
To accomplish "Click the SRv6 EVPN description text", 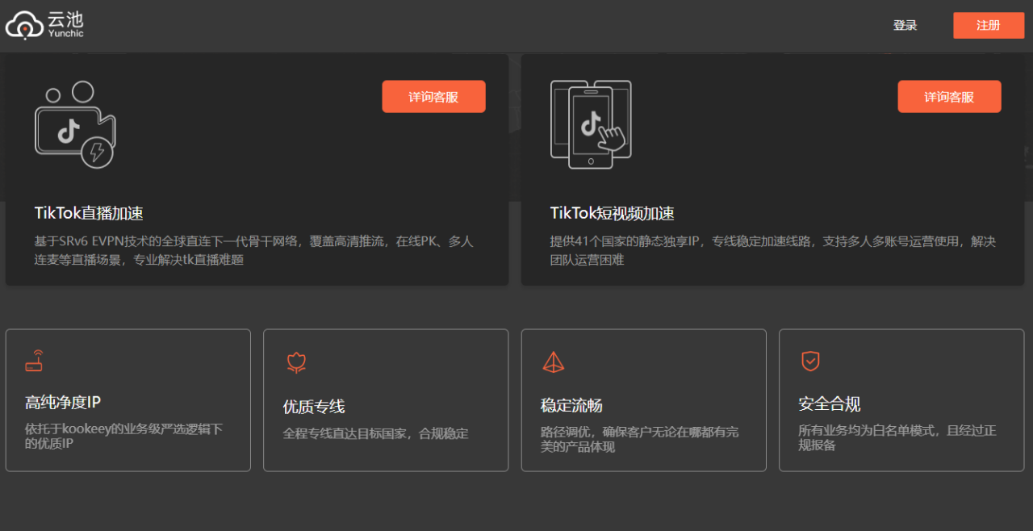I will point(253,250).
